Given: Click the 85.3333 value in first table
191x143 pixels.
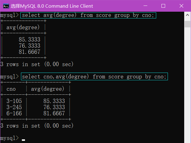Looking at the screenshot, I should [x=29, y=40].
